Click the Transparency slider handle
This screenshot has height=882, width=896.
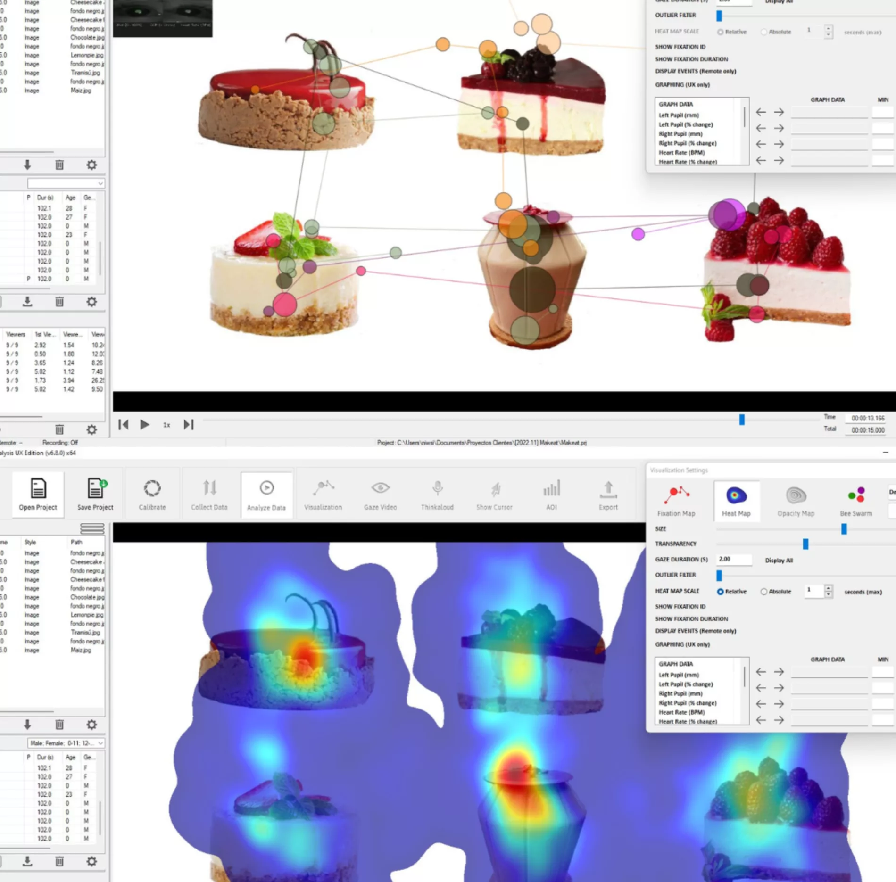click(x=805, y=544)
